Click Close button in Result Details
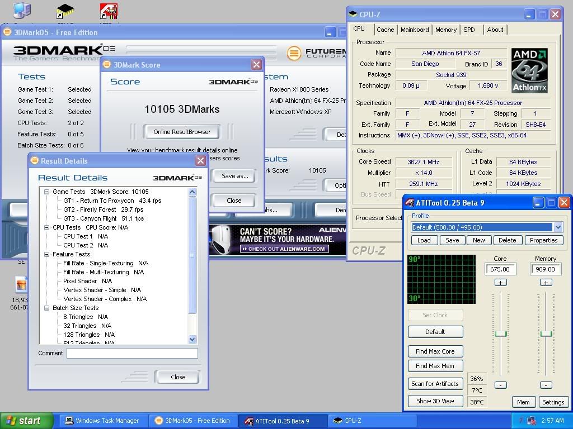Viewport: 573px width, 429px height. point(177,377)
